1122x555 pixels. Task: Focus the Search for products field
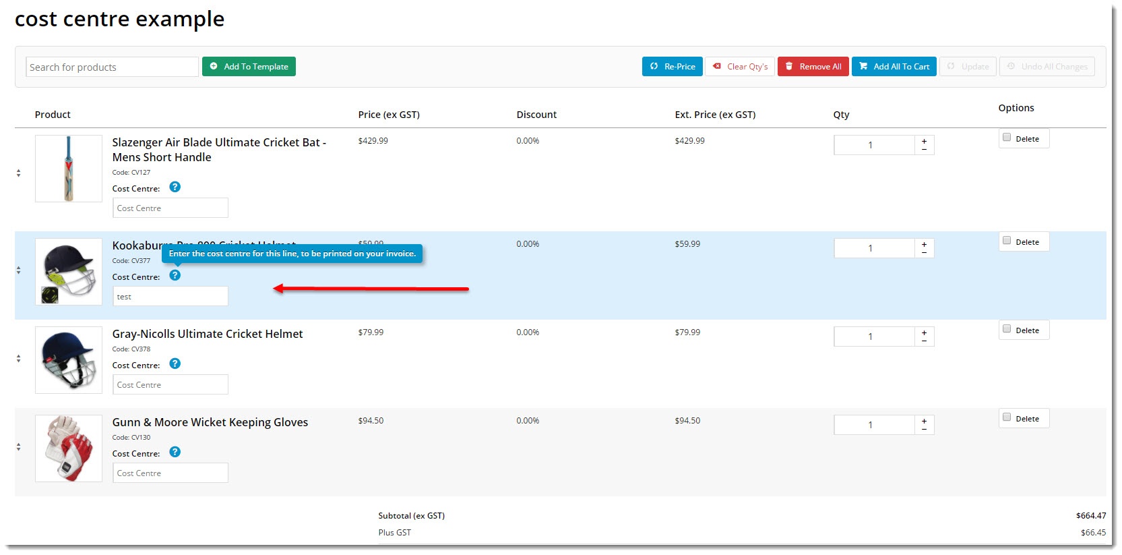pos(113,67)
